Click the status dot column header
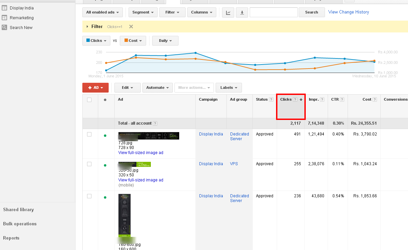 pyautogui.click(x=105, y=100)
